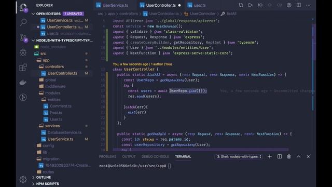Screen dimensions: 332x187
Task: Click the Run play icon in editor toolbar
Action: tap(250, 5)
